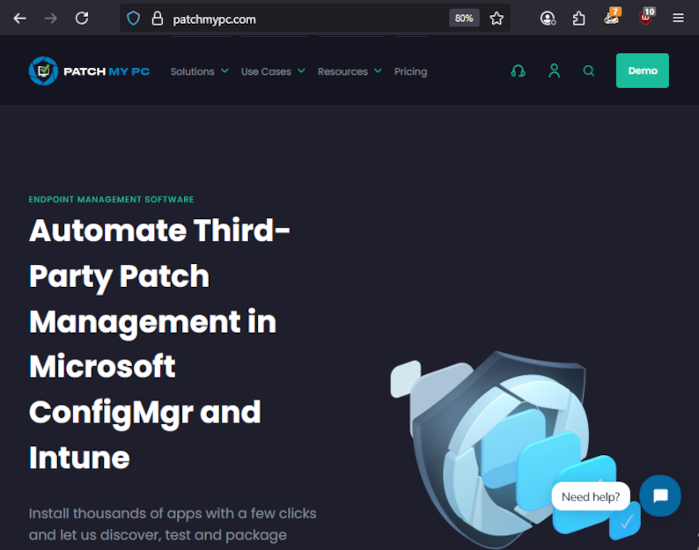Click the support headset icon
Image resolution: width=699 pixels, height=550 pixels.
[518, 71]
